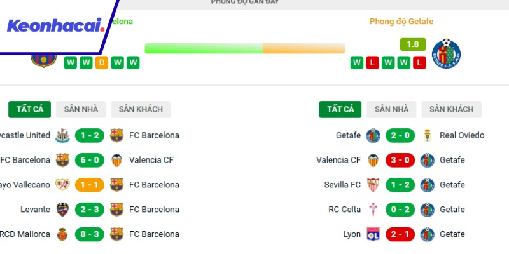
Task: Click the green-orange form comparison bar
Action: [x=245, y=48]
